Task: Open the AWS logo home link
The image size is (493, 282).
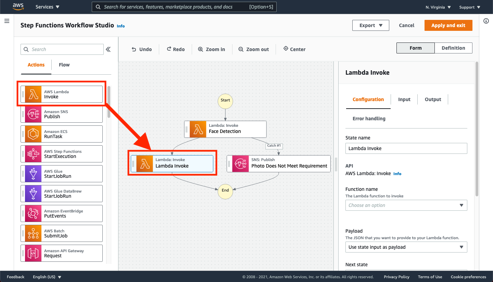Action: pyautogui.click(x=18, y=7)
